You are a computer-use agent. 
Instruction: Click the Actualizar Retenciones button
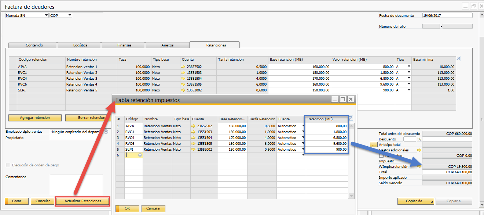(x=82, y=201)
